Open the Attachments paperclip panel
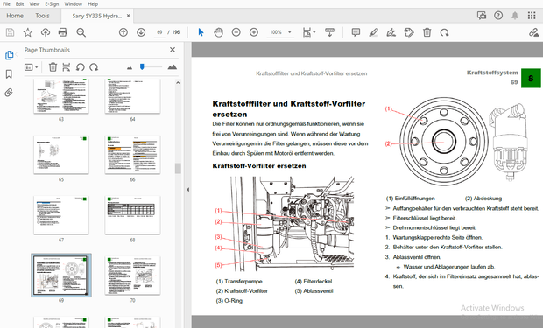 pyautogui.click(x=9, y=93)
